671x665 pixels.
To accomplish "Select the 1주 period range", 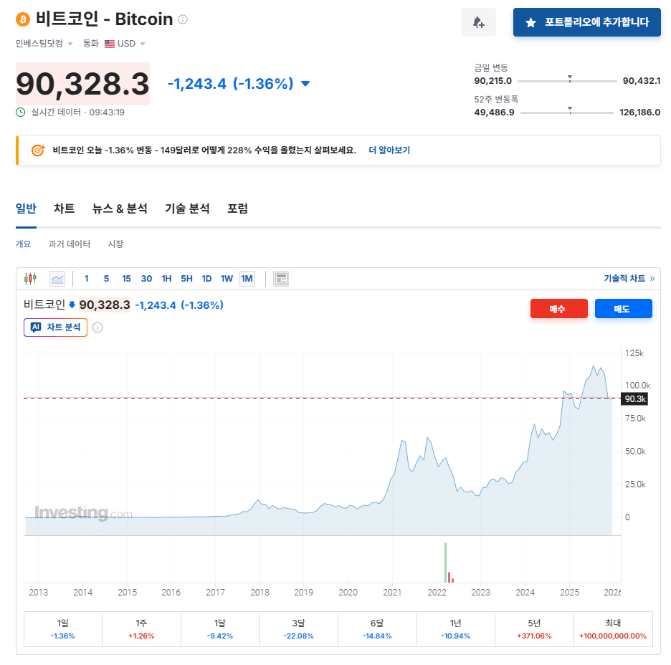I will 142,629.
